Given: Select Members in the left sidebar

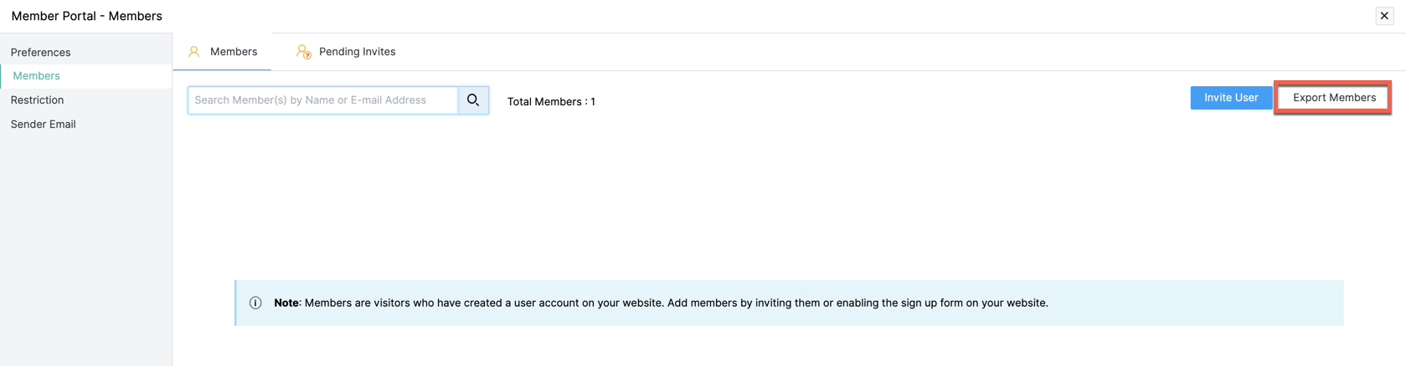Looking at the screenshot, I should [37, 76].
